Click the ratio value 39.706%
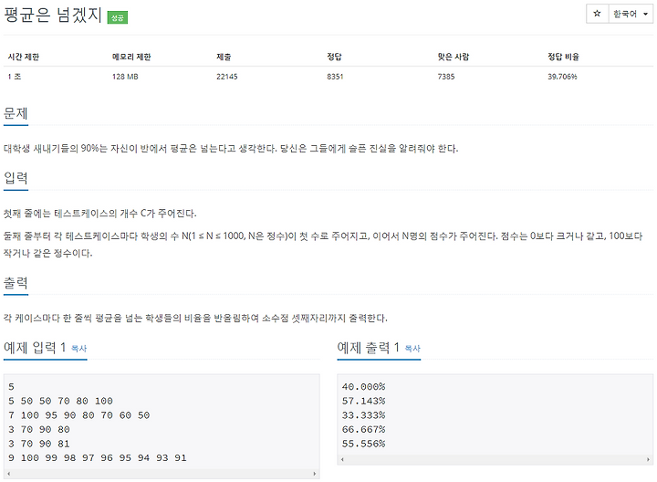Screen dimensions: 657x482 pyautogui.click(x=562, y=77)
